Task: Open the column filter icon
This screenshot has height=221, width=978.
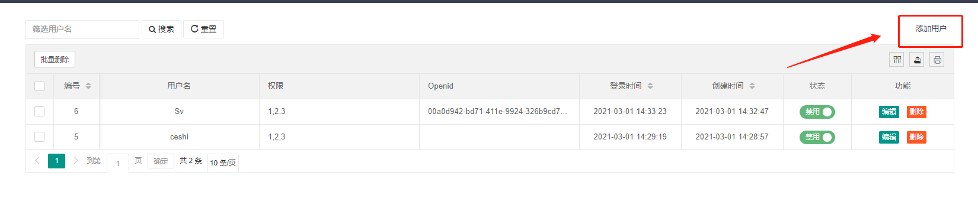Action: point(897,60)
